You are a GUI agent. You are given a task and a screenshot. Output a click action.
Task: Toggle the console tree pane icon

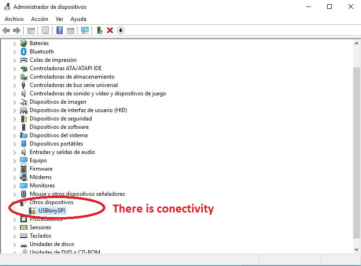coord(31,30)
